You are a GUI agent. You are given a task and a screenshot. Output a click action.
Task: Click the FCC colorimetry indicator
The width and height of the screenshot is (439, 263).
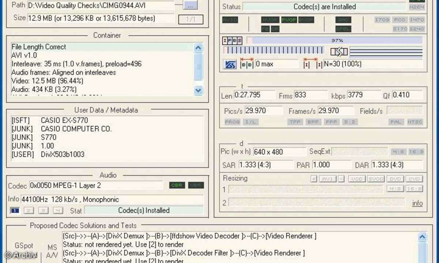(x=399, y=20)
